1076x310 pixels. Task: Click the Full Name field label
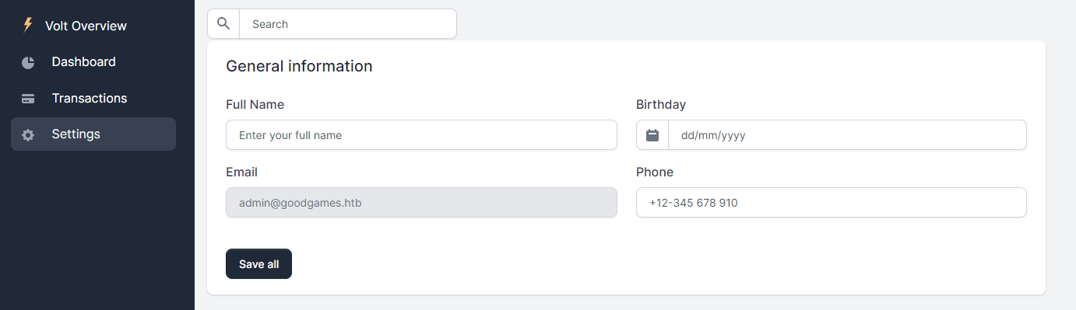pos(255,104)
